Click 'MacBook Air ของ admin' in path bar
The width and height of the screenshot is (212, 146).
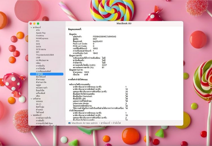click(x=85, y=123)
